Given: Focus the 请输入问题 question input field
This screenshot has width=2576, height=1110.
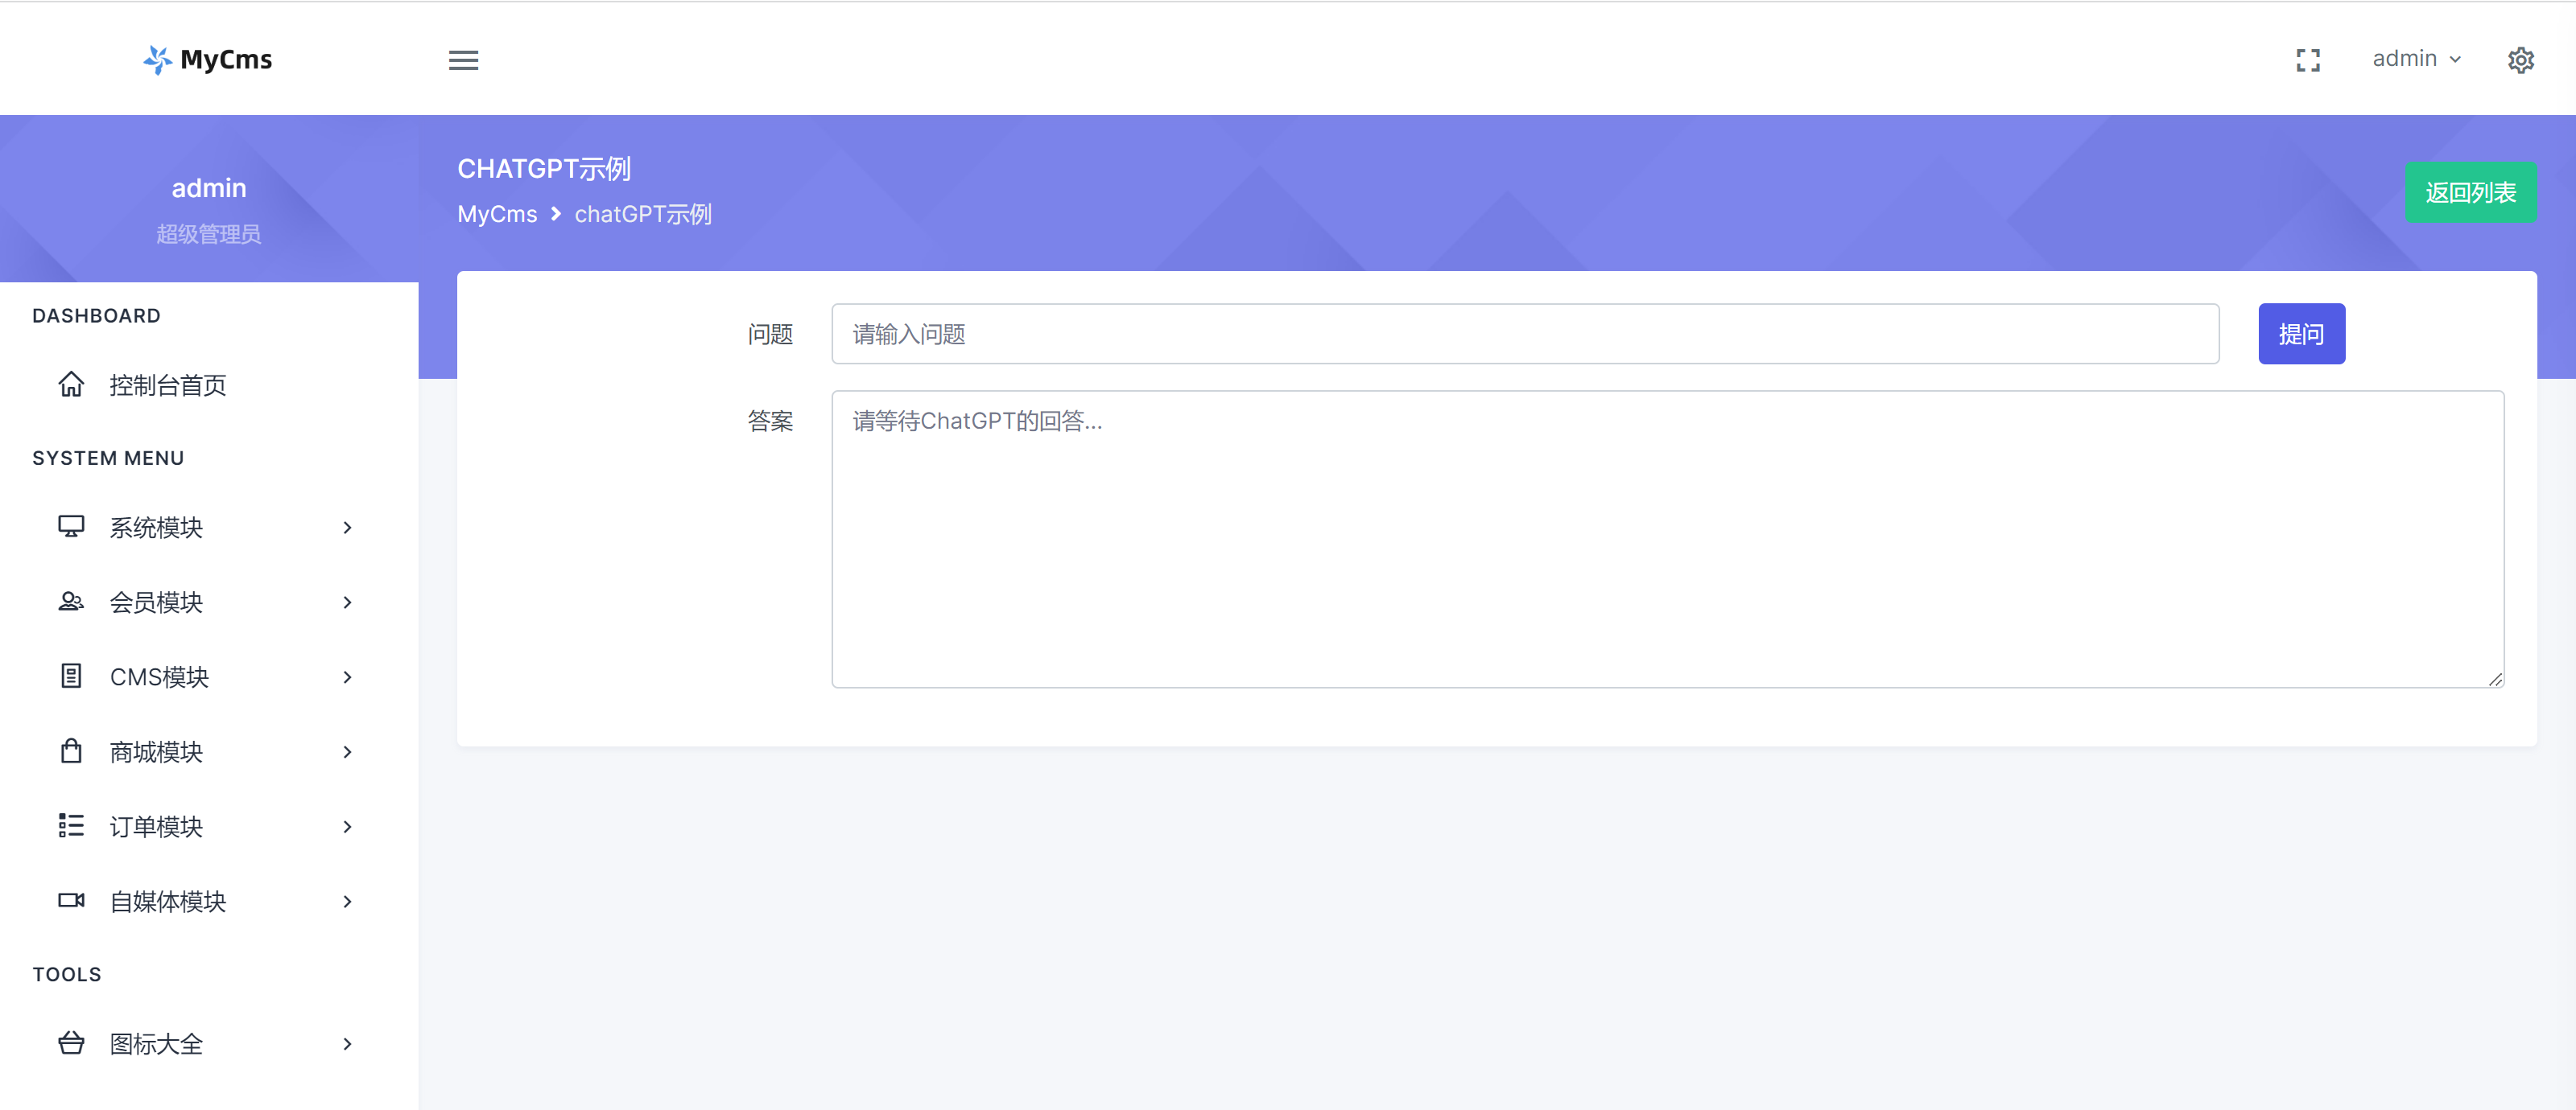Looking at the screenshot, I should tap(1524, 335).
